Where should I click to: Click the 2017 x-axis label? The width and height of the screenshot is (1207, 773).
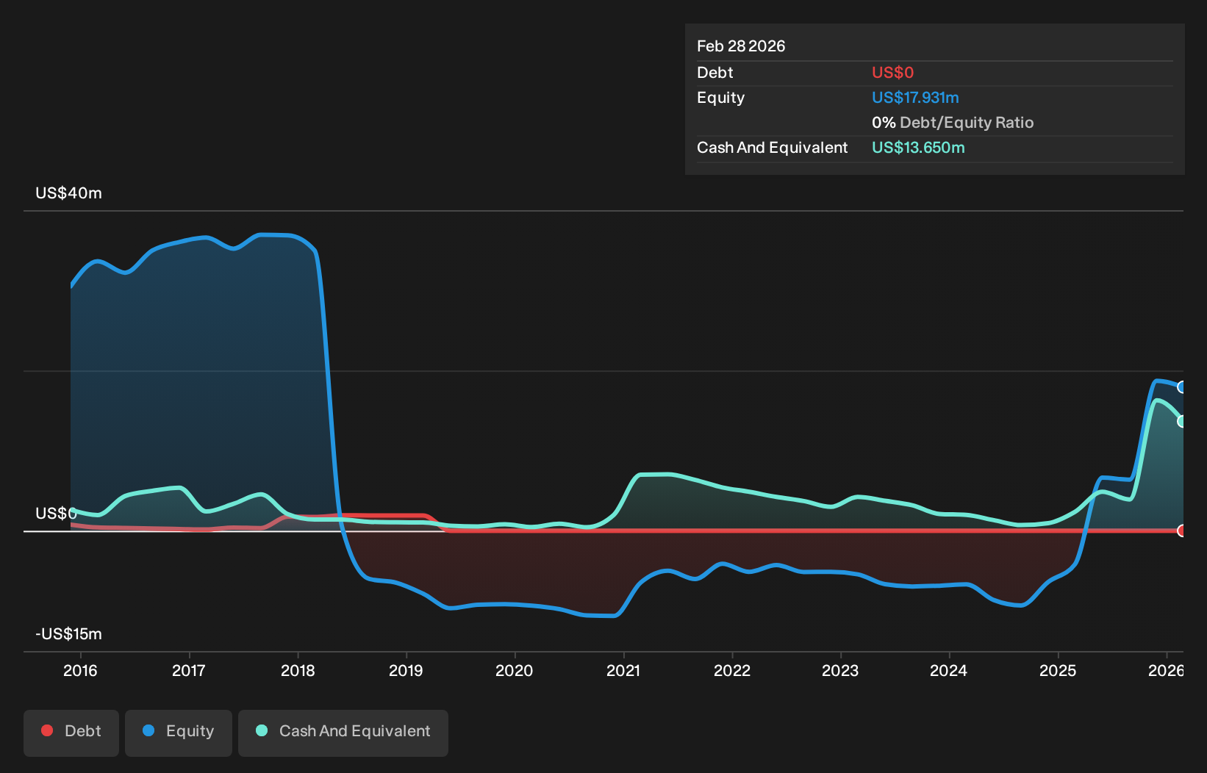point(189,670)
